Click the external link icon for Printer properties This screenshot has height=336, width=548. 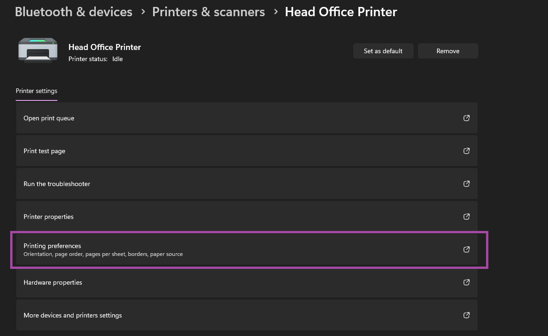[x=466, y=217]
